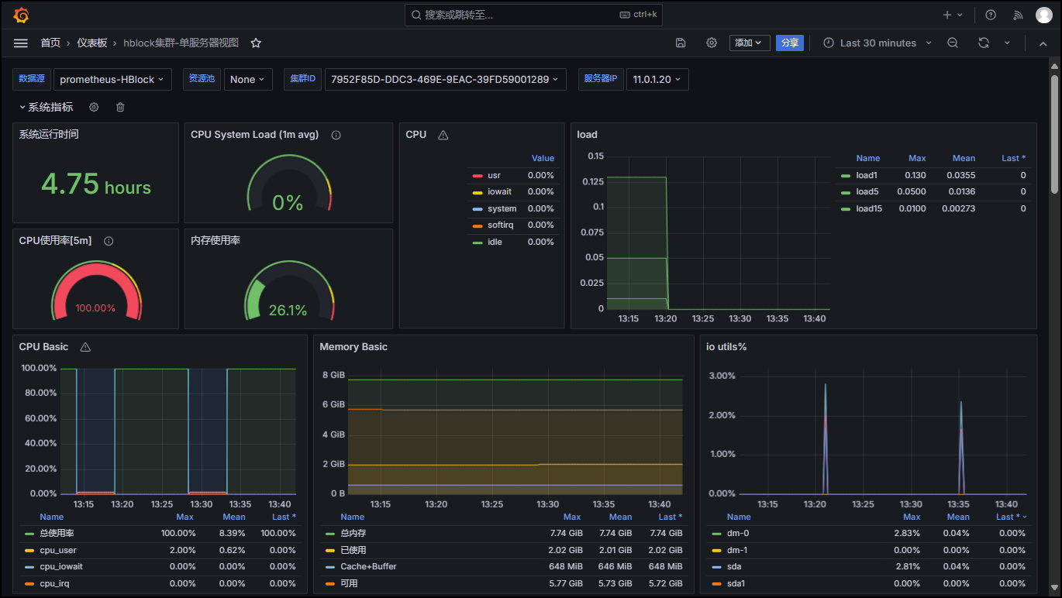Image resolution: width=1062 pixels, height=598 pixels.
Task: Toggle cpu_user series in CPU Basic
Action: tap(58, 550)
